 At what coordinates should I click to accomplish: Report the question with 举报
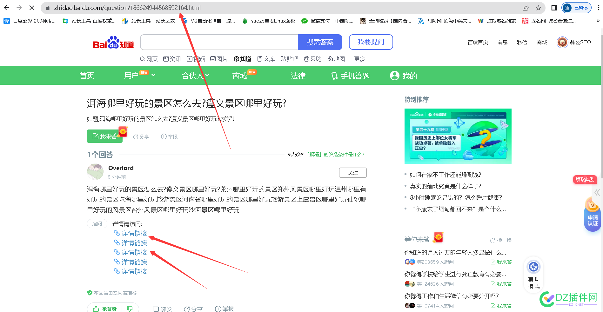169,137
